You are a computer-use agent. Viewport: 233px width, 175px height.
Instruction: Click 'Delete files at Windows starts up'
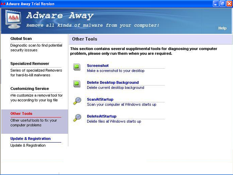(114, 121)
